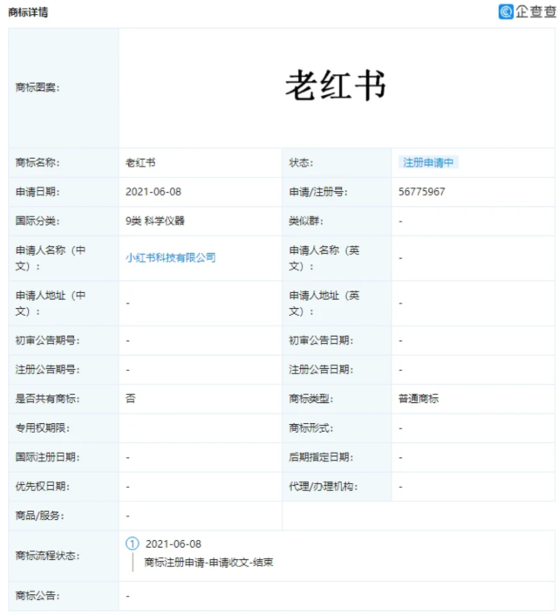
Task: Click the 初审公告期号 label
Action: [x=47, y=340]
